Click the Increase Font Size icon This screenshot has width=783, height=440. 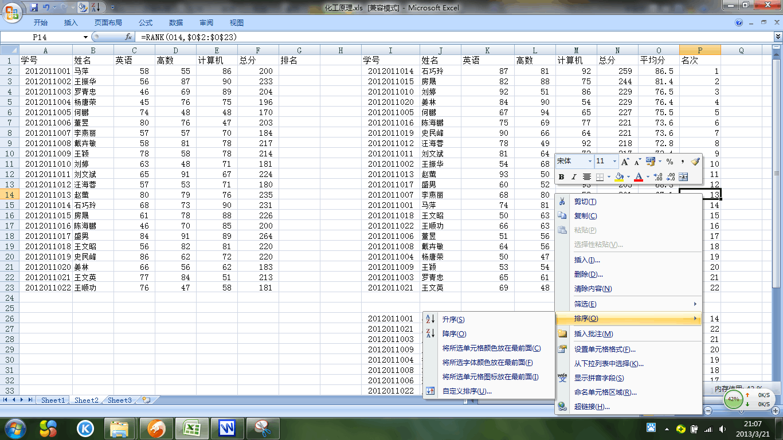point(625,162)
